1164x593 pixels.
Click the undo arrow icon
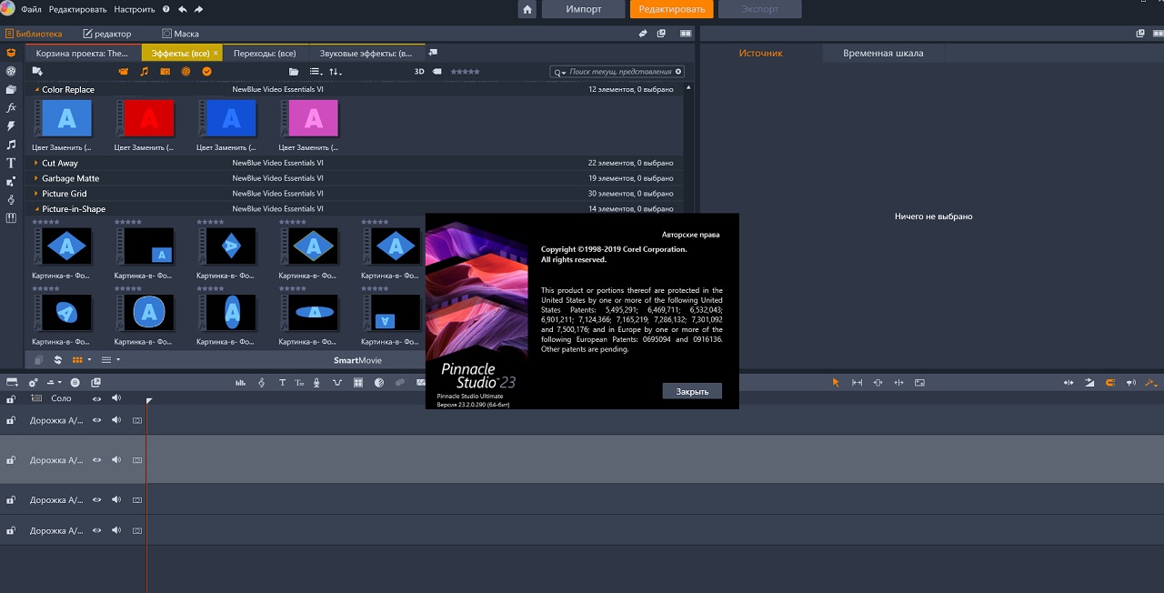tap(183, 9)
